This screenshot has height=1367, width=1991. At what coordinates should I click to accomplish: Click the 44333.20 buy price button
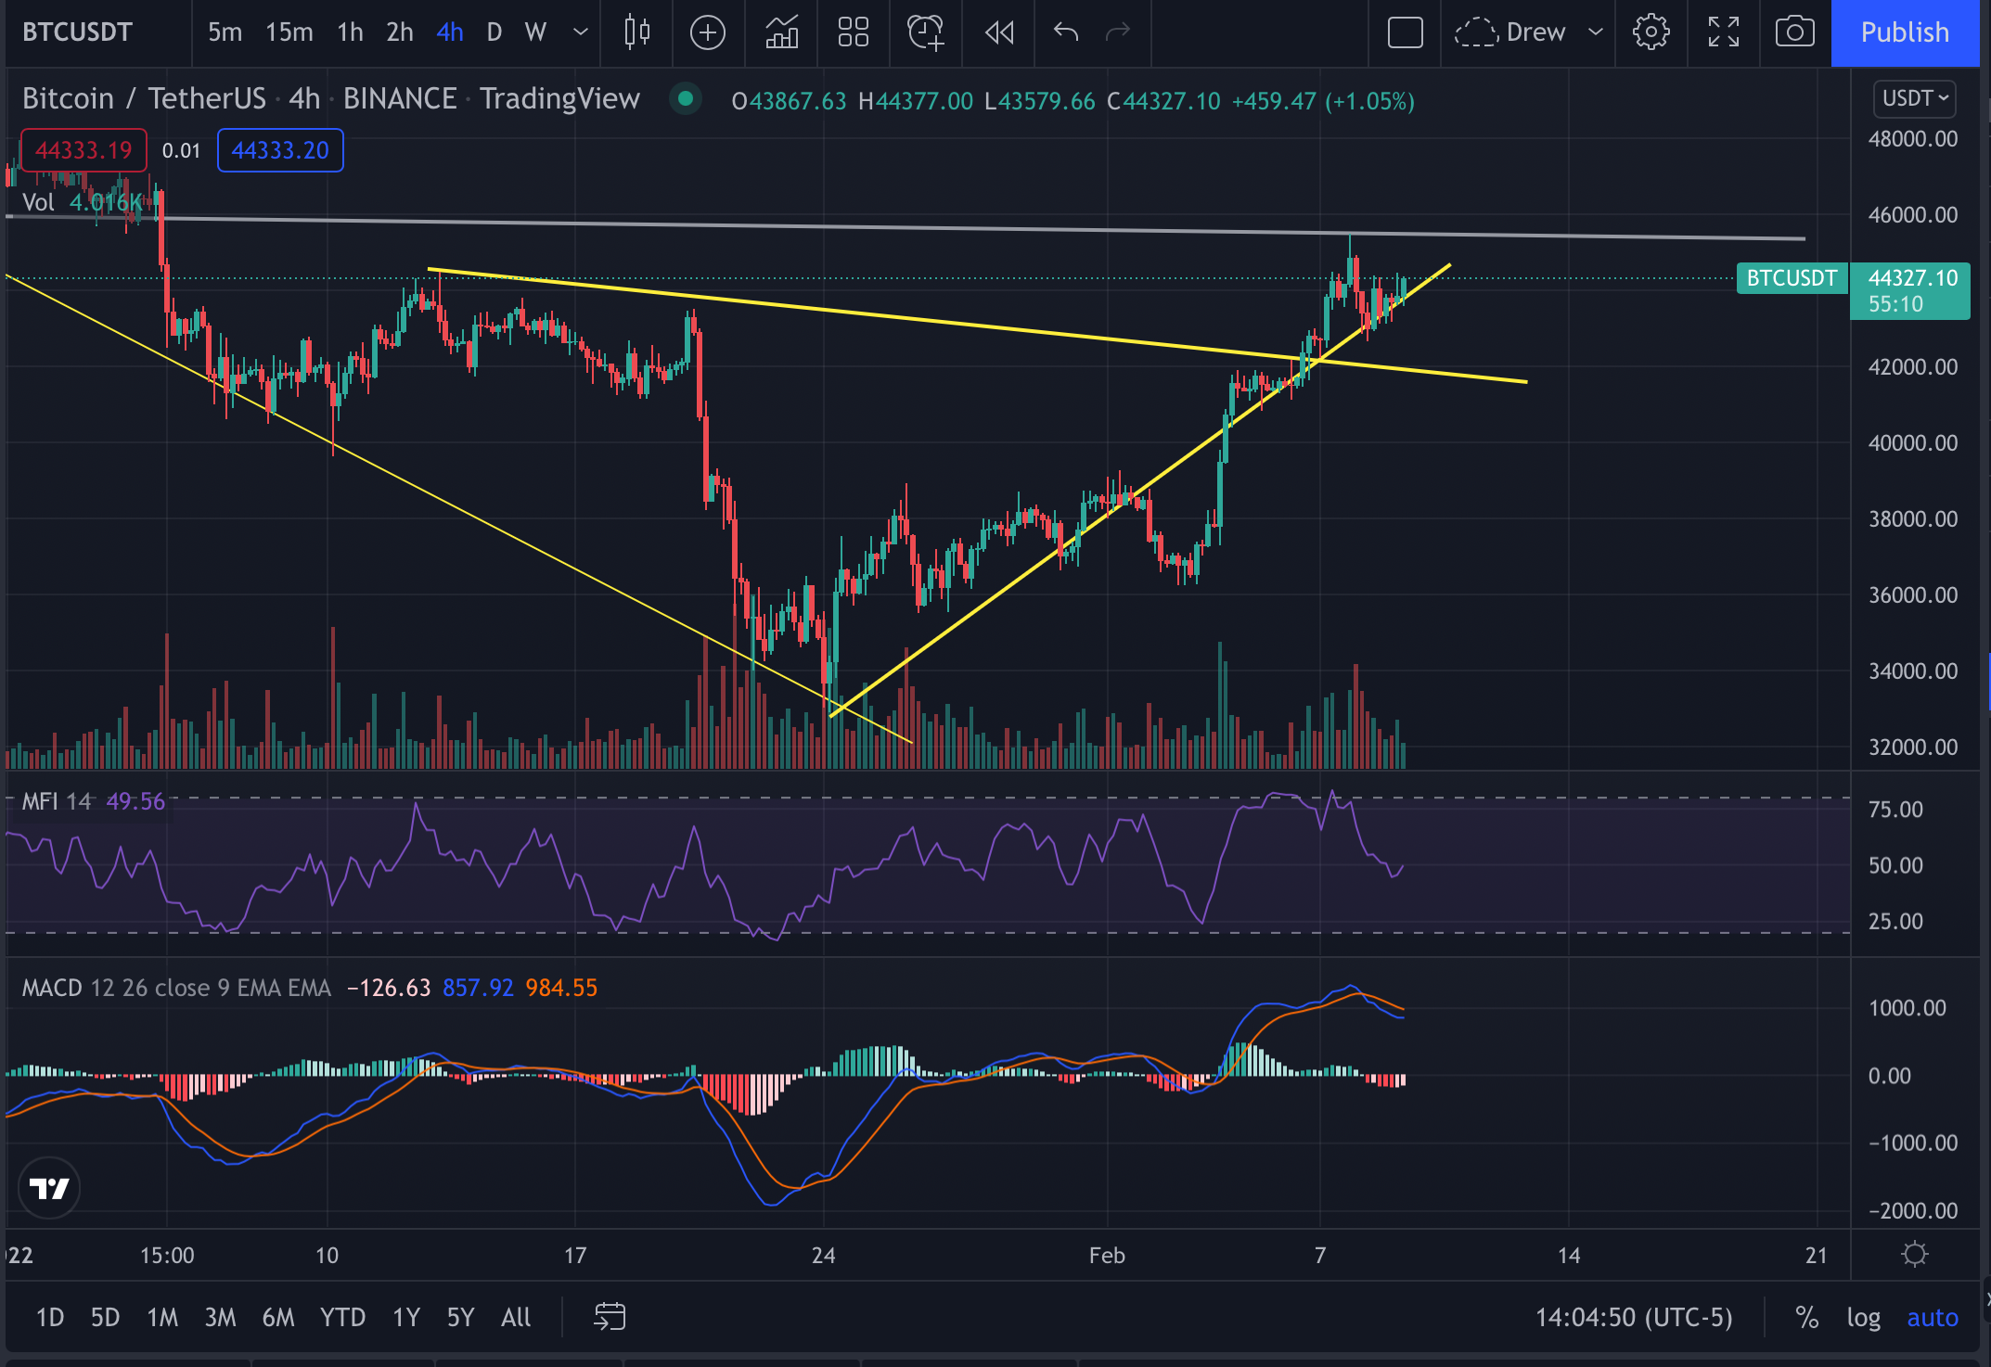click(x=279, y=150)
